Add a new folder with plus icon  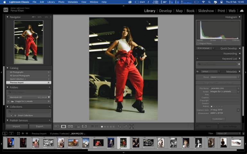pyautogui.click(x=49, y=87)
